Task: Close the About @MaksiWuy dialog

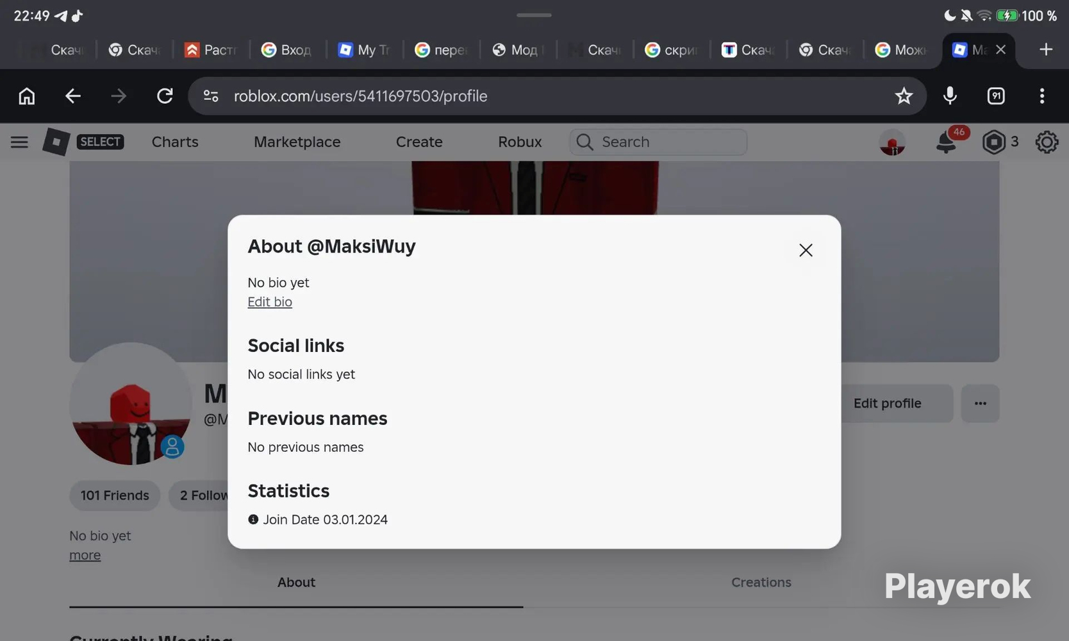Action: click(x=806, y=250)
